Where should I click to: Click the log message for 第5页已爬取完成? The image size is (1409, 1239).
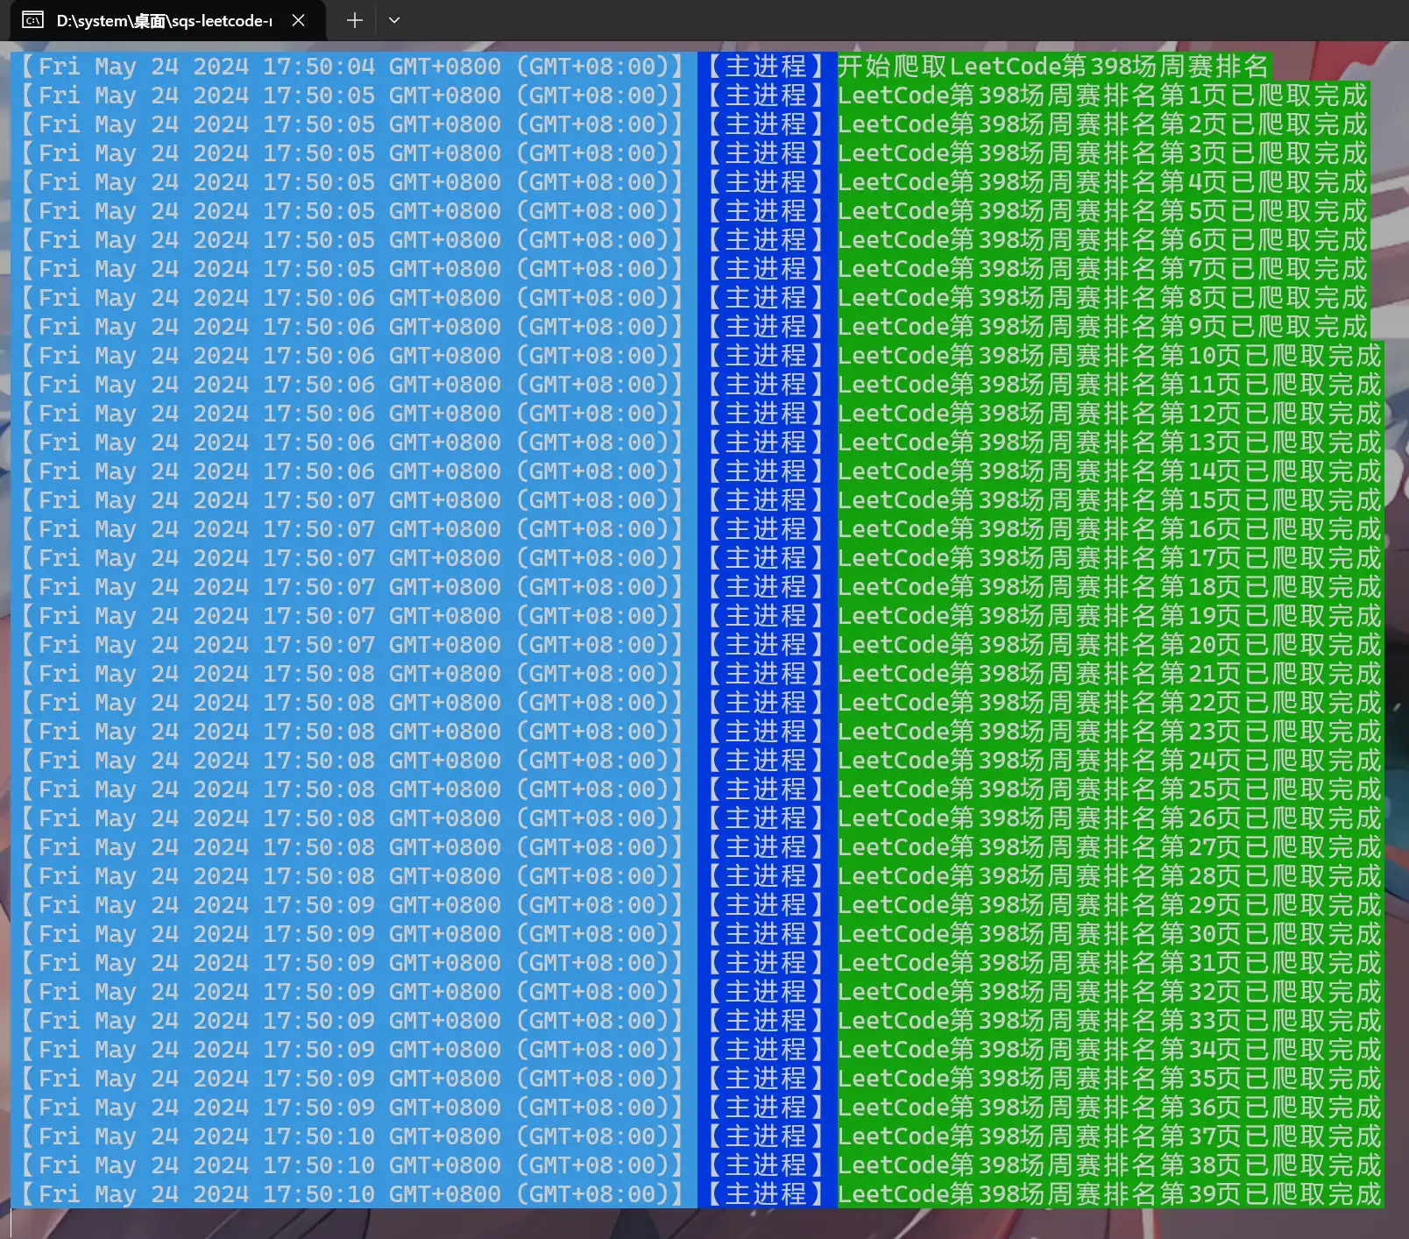click(1101, 211)
